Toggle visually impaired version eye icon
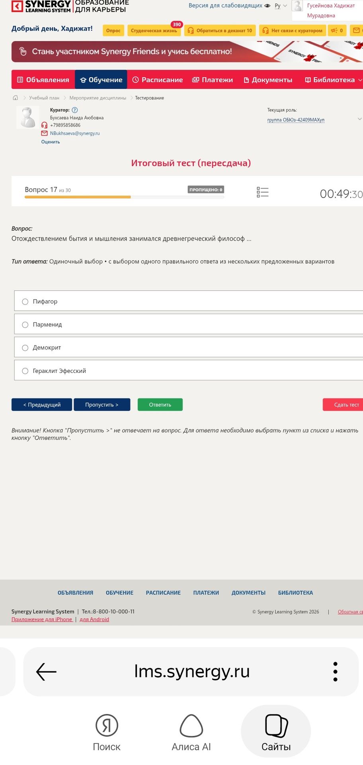This screenshot has height=765, width=363. click(267, 6)
